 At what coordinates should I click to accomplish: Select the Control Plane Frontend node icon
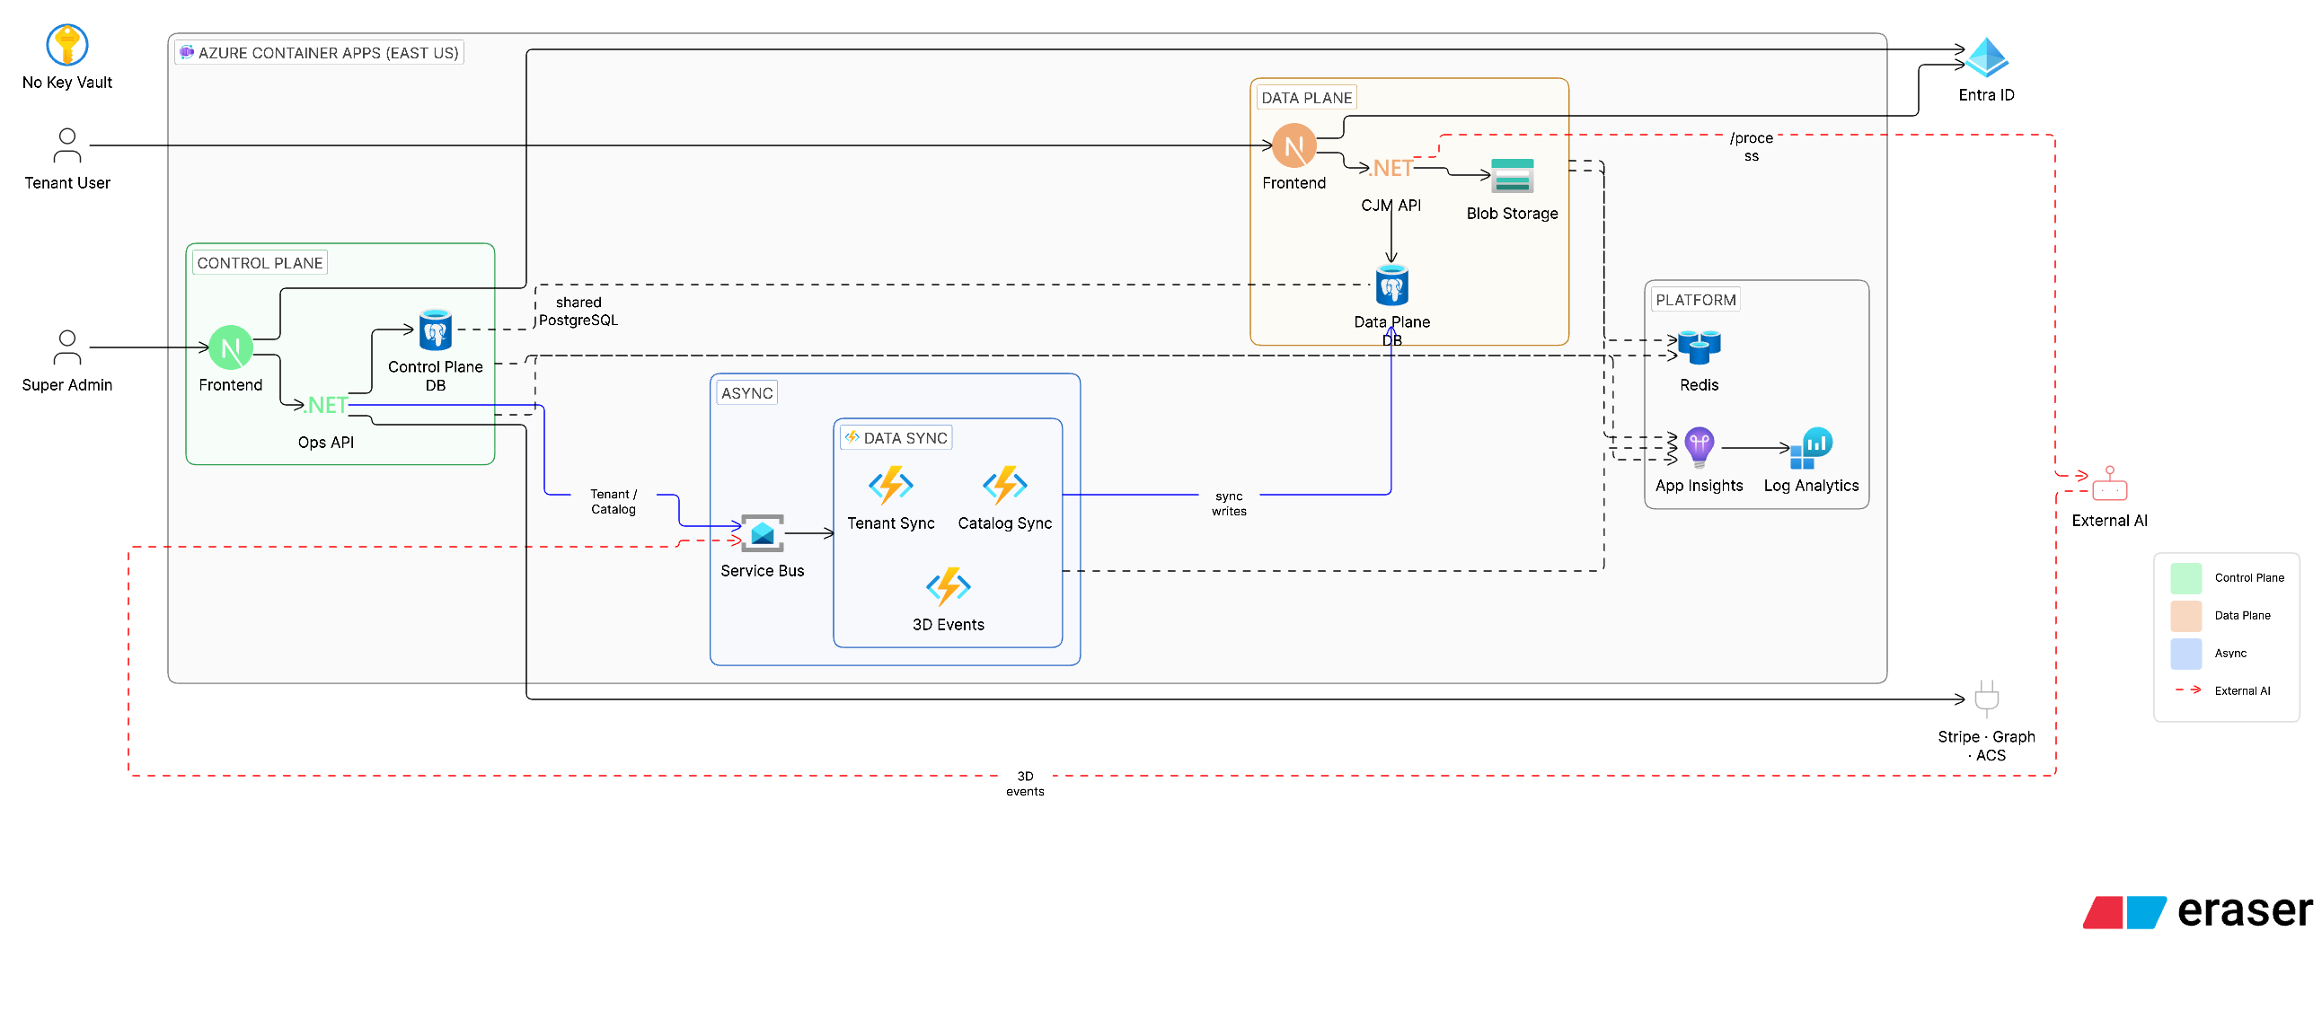[231, 347]
